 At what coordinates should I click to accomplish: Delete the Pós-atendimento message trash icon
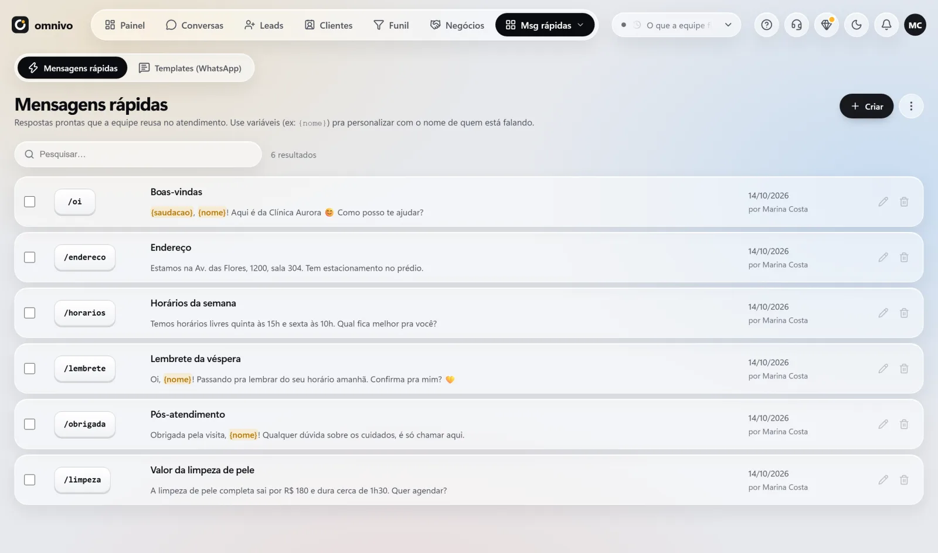(x=904, y=424)
